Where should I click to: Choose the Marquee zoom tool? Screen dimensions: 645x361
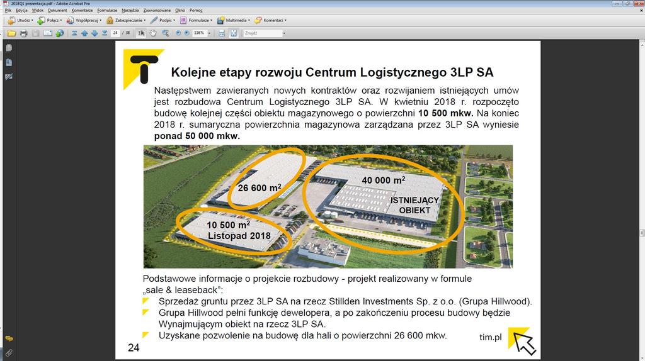[x=166, y=33]
